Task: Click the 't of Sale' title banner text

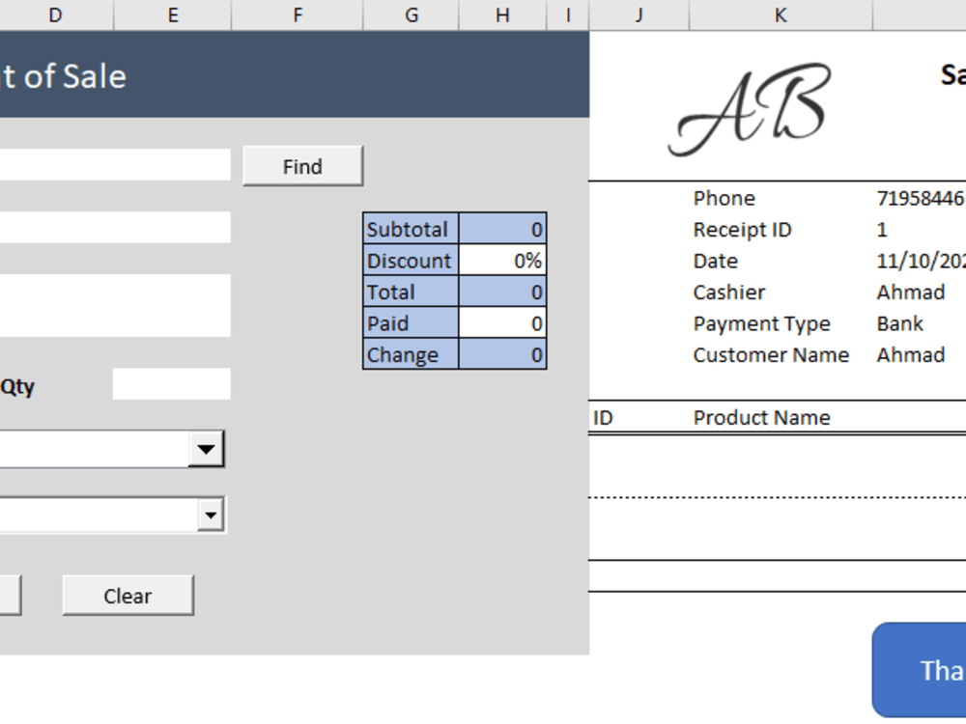Action: (x=63, y=77)
